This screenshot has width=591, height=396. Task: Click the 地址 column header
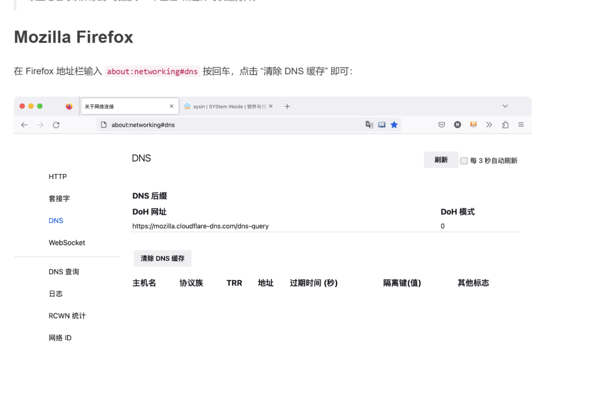tap(265, 283)
